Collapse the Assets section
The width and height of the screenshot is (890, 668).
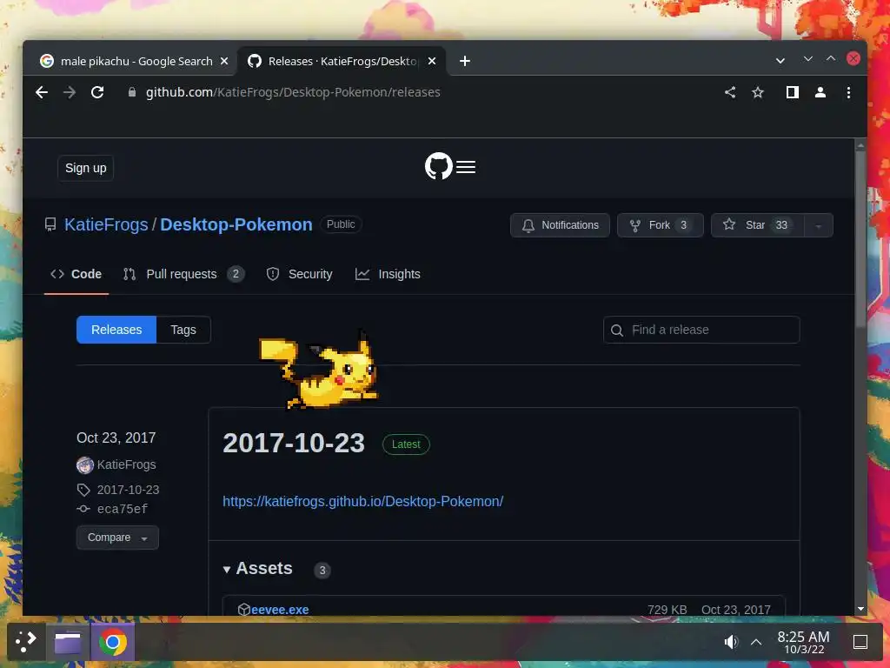coord(257,569)
